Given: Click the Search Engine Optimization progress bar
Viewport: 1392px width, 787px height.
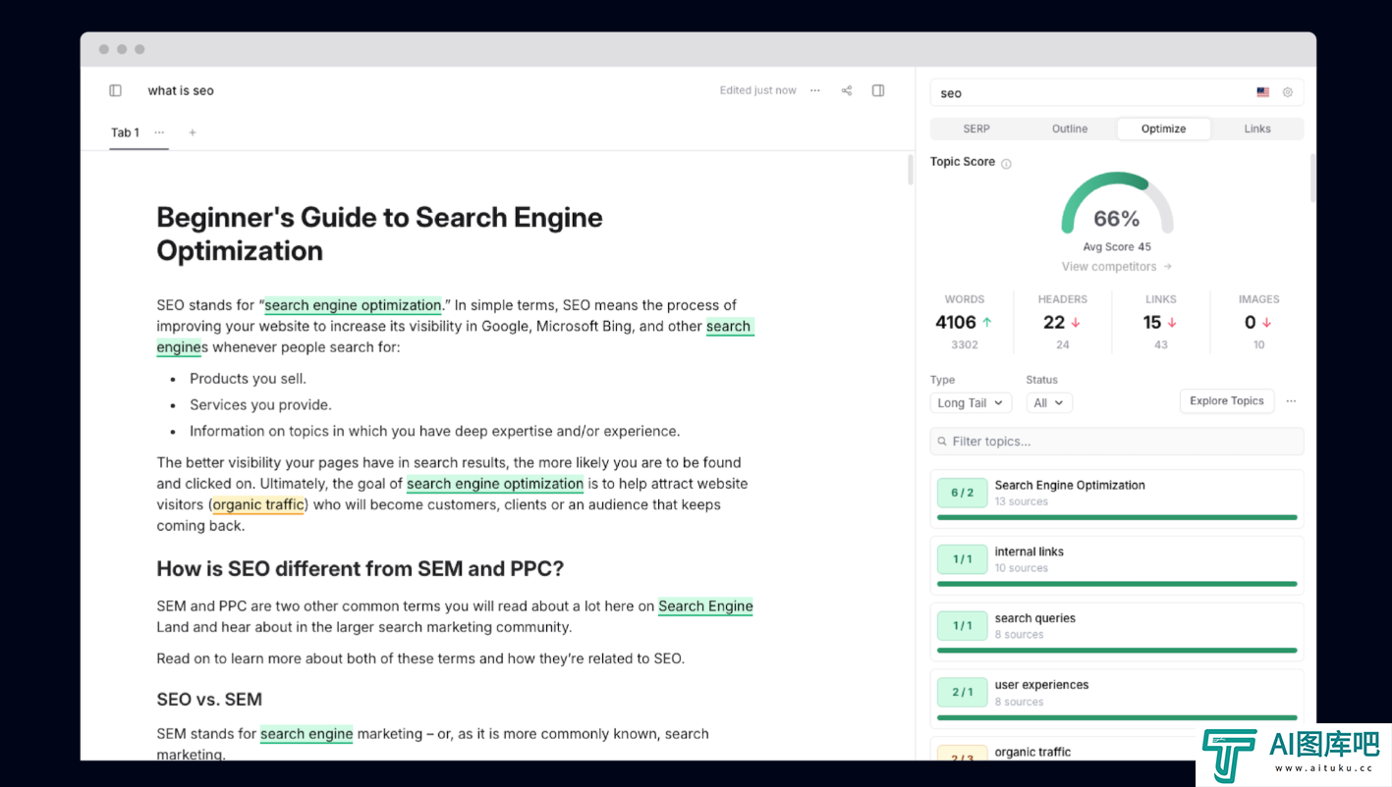Looking at the screenshot, I should click(1117, 517).
